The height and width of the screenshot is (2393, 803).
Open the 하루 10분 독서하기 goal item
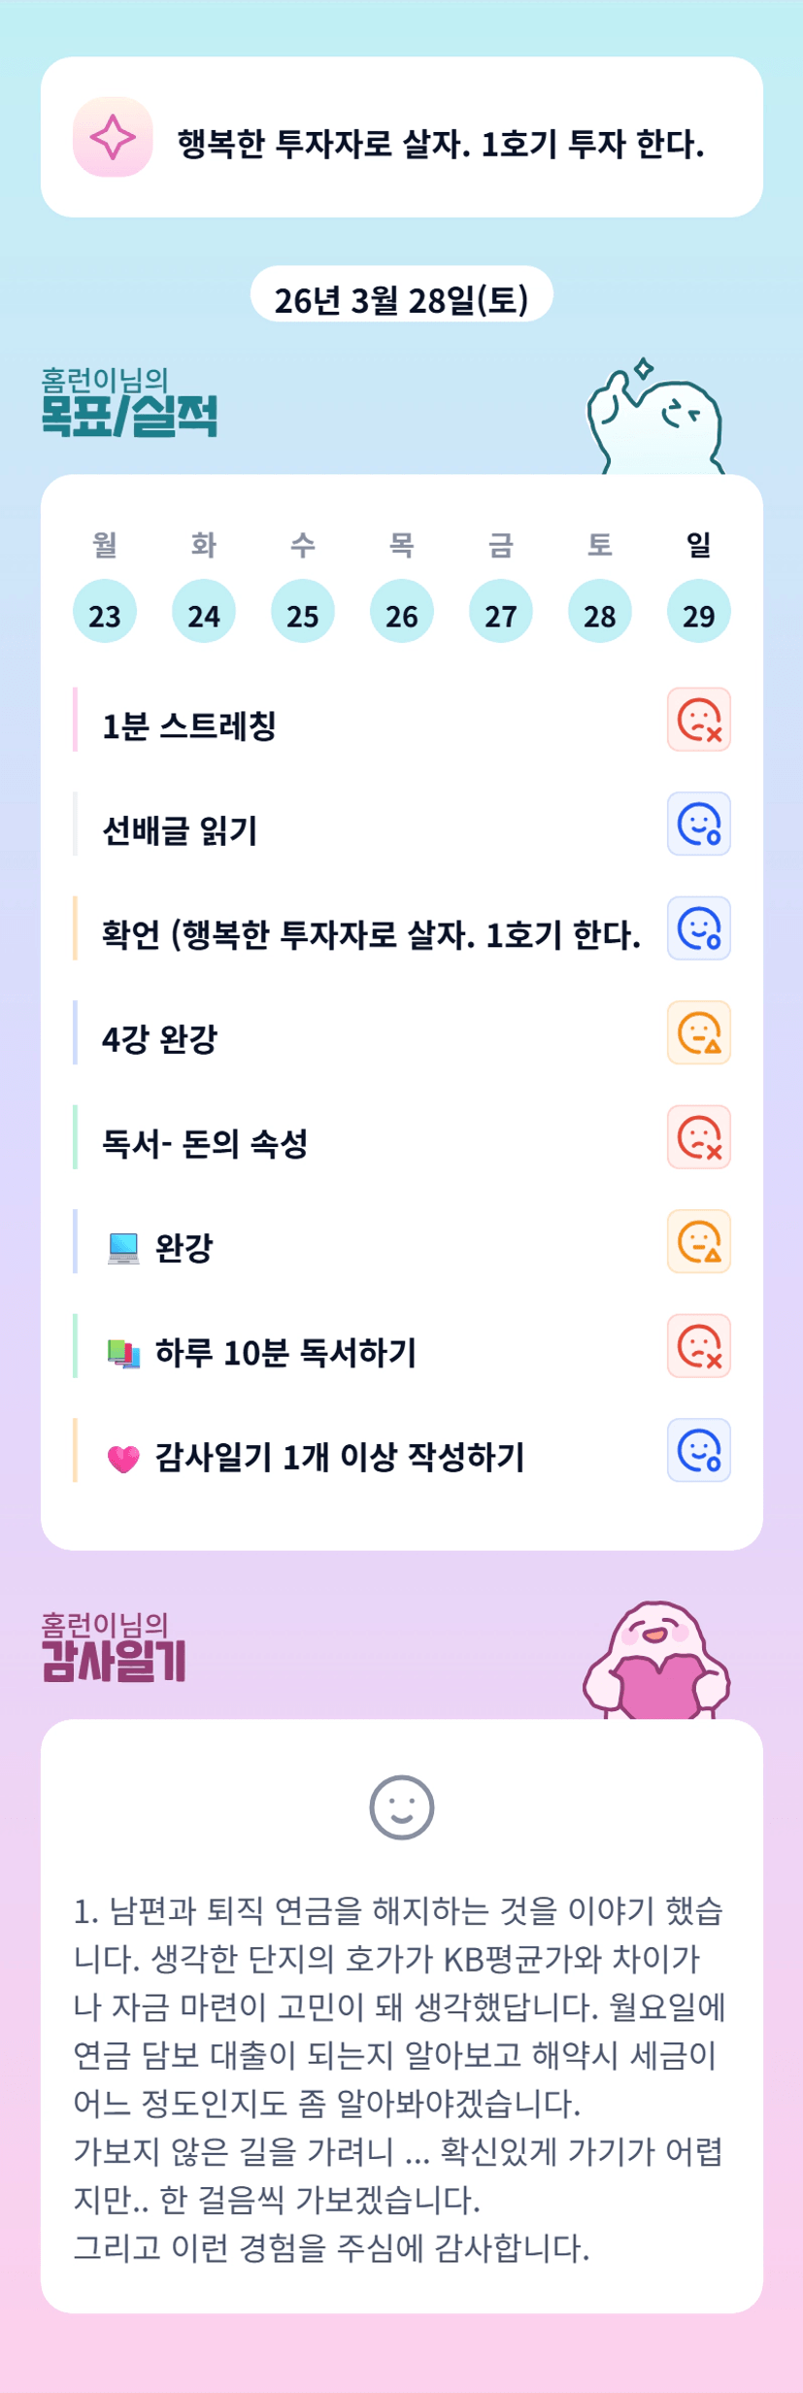point(285,1352)
